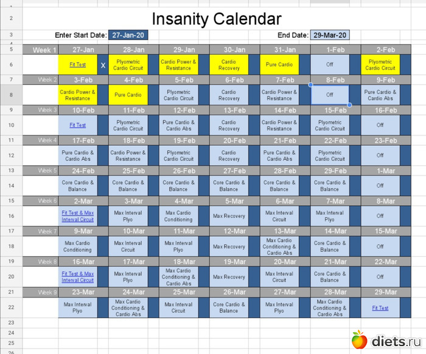Select the Max Recovery cell under 5-Mar
The width and height of the screenshot is (426, 354).
click(x=229, y=216)
